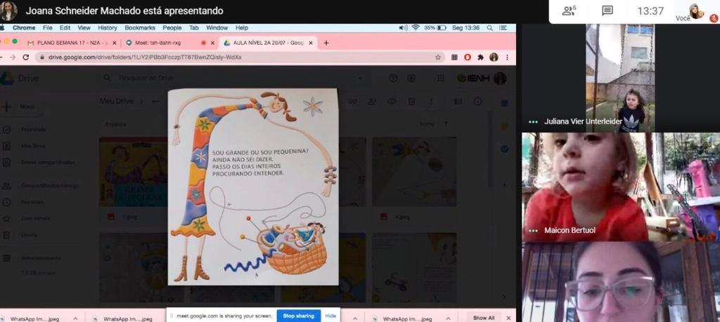Hide the screen sharing notification bar
Viewport: 720px width, 322px height.
point(330,316)
